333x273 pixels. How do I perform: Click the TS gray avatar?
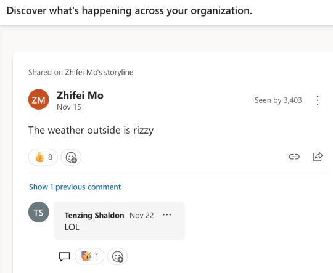coord(39,212)
